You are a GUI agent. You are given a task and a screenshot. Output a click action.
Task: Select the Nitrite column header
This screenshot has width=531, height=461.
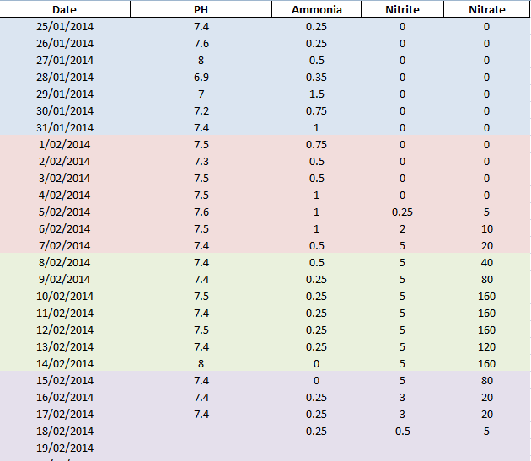[402, 9]
